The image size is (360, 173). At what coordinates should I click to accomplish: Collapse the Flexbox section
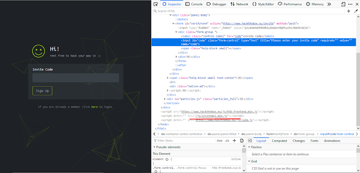point(249,147)
